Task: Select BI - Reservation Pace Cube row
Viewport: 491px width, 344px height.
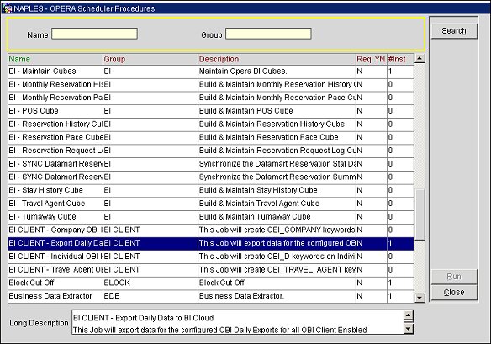Action: 211,138
